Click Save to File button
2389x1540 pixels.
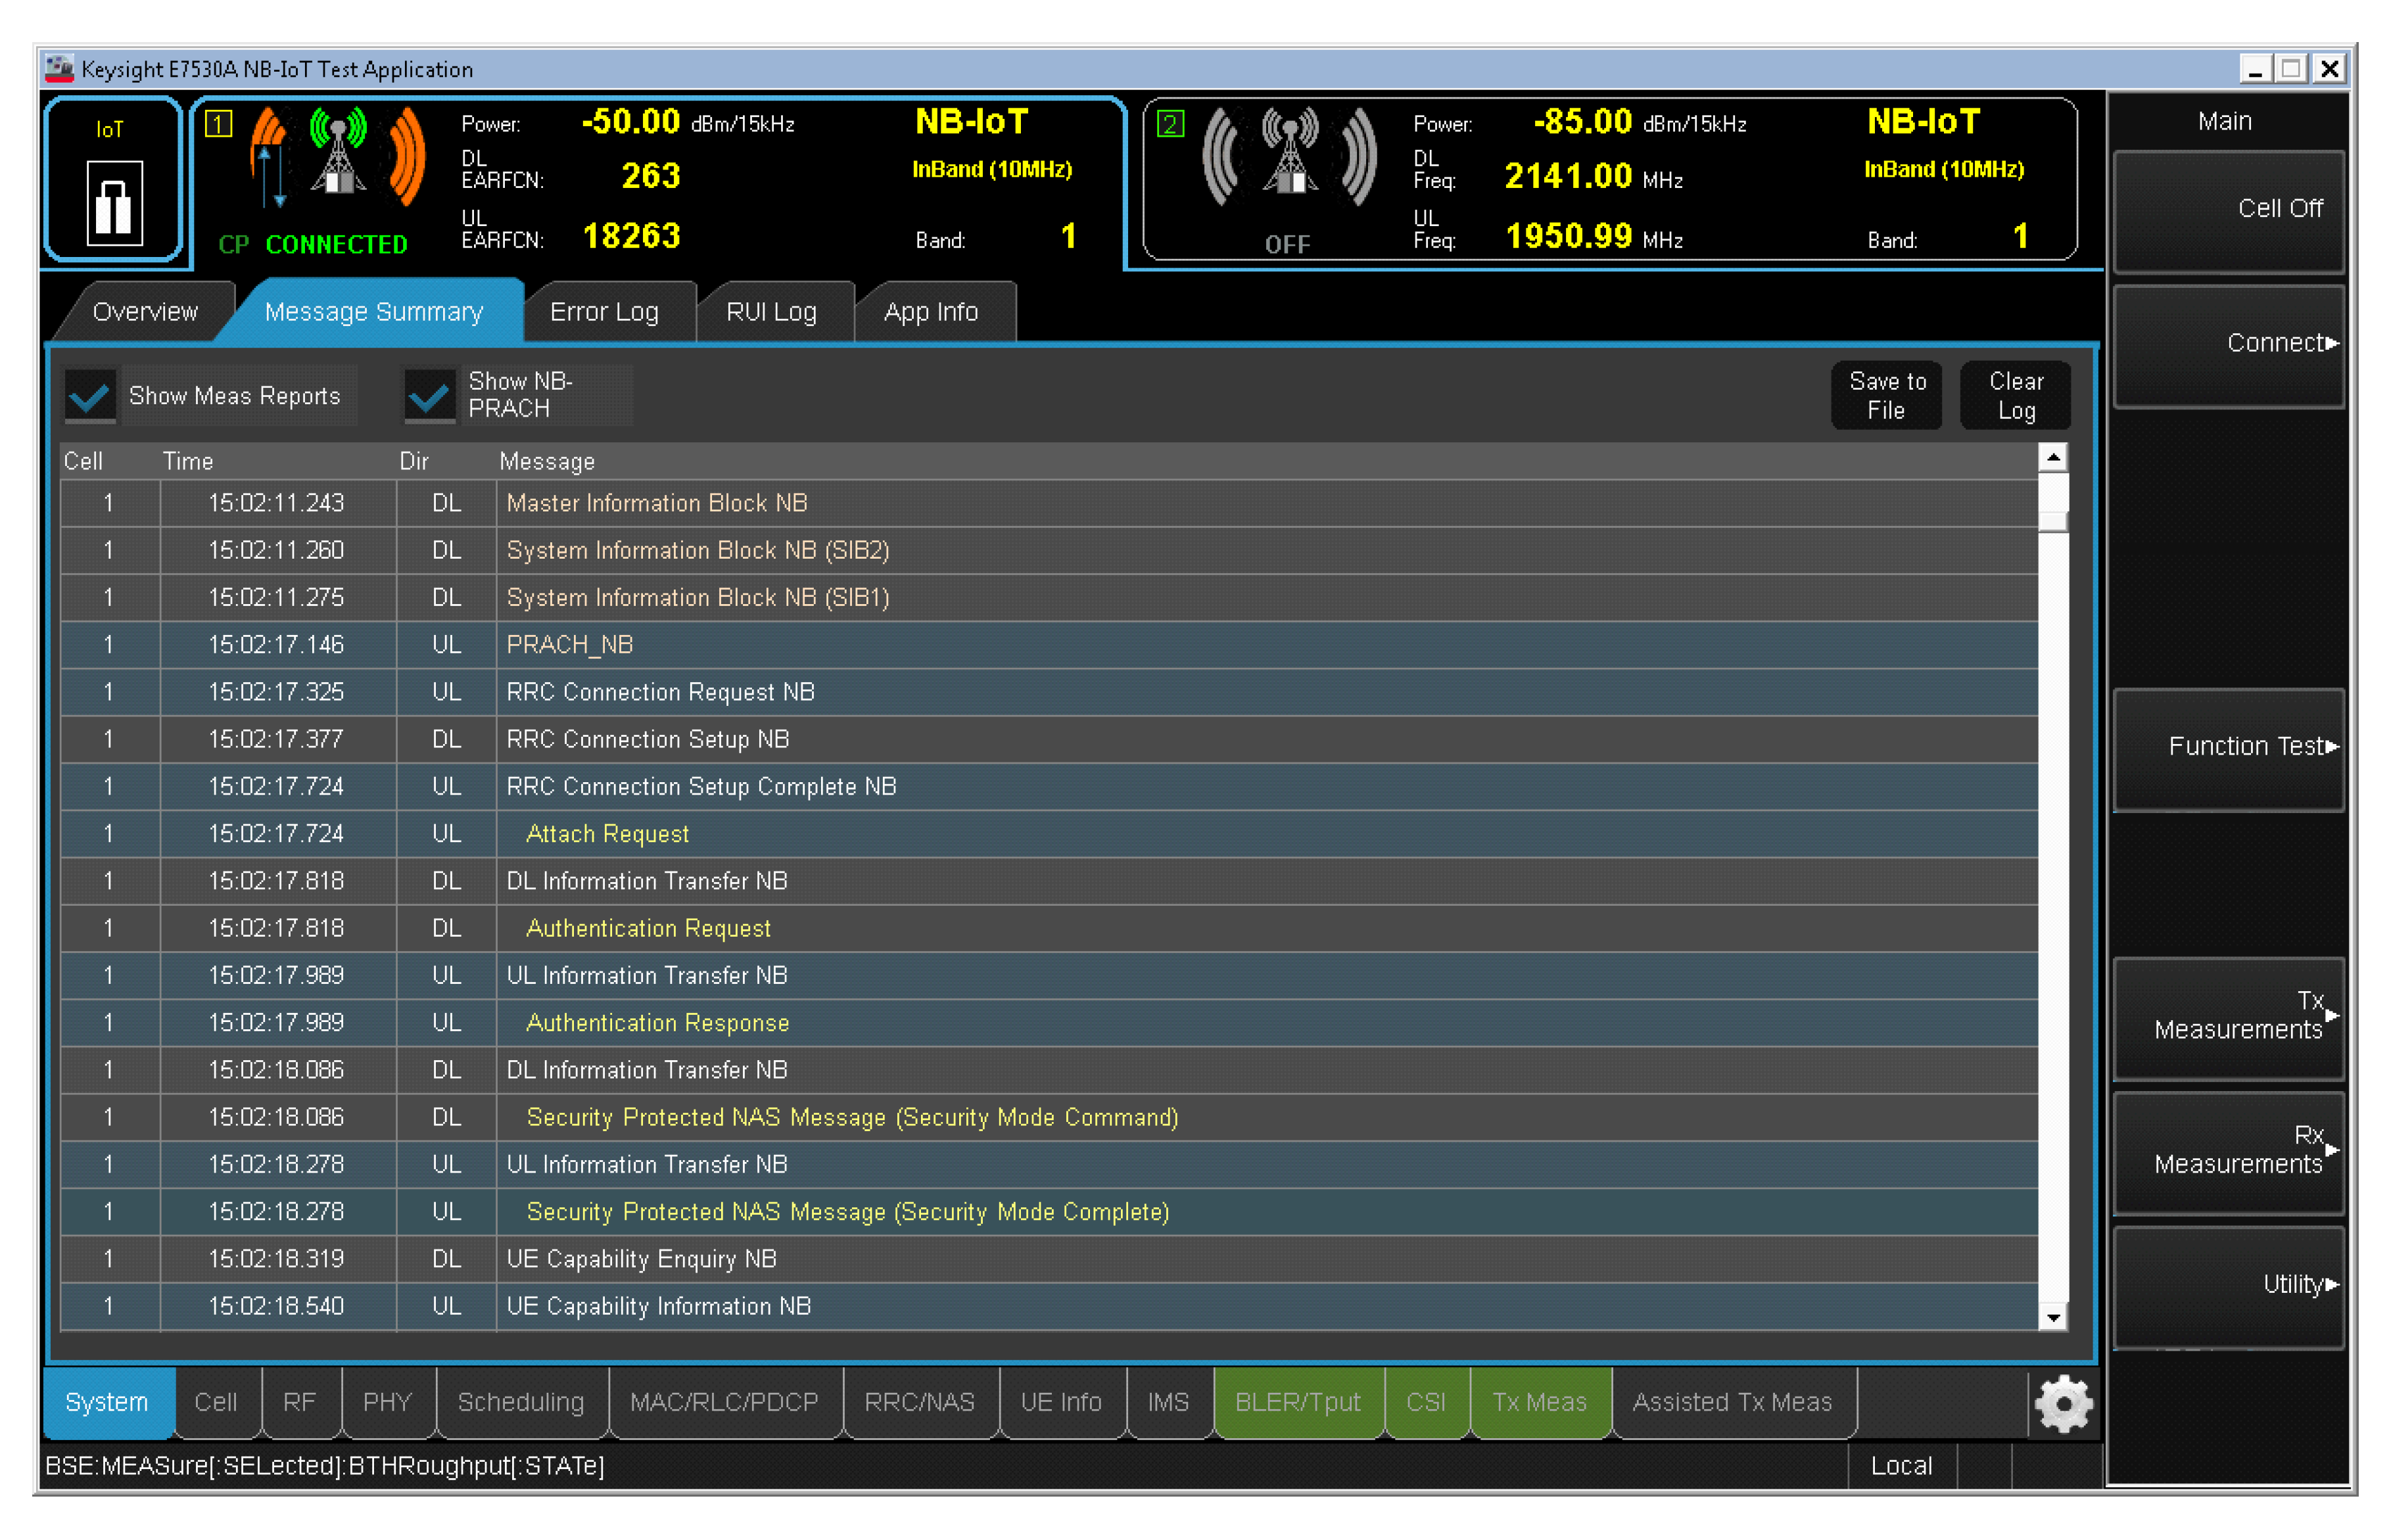pos(1886,396)
